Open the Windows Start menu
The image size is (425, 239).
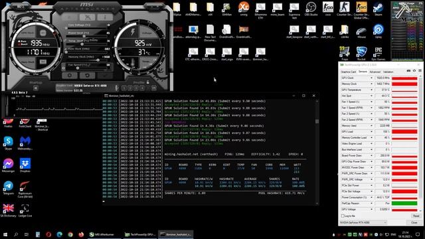(5, 234)
